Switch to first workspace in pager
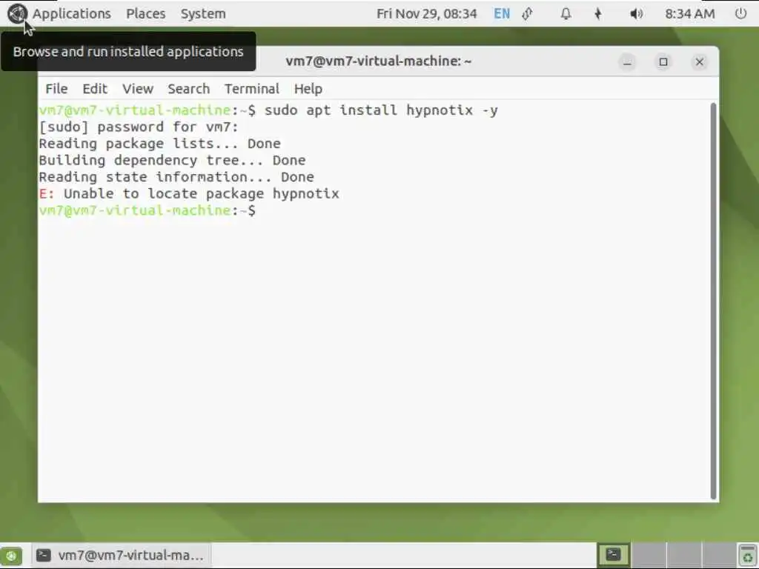 (x=613, y=554)
